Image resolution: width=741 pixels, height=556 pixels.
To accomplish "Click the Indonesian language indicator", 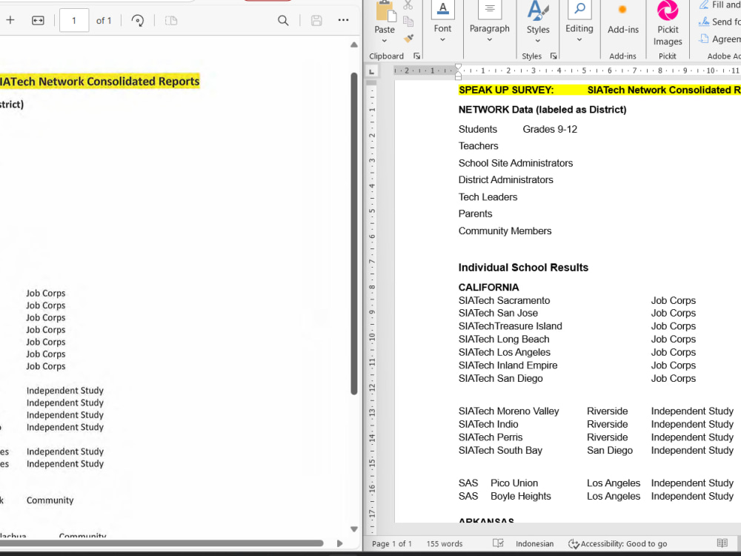I will click(534, 543).
